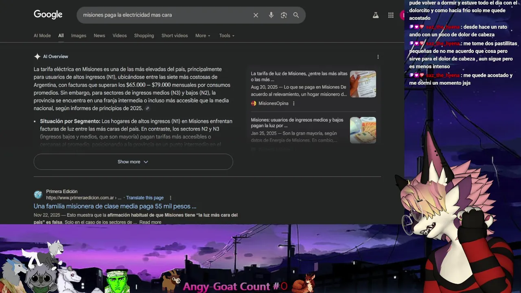
Task: Click Primera Edición site favicon
Action: 38,195
